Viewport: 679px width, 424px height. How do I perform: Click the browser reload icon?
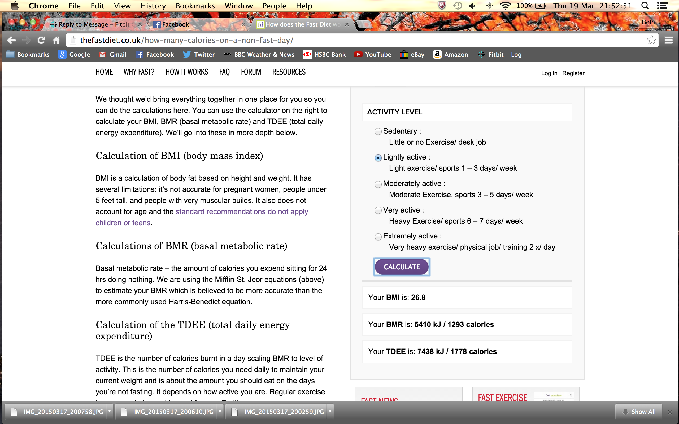click(41, 40)
